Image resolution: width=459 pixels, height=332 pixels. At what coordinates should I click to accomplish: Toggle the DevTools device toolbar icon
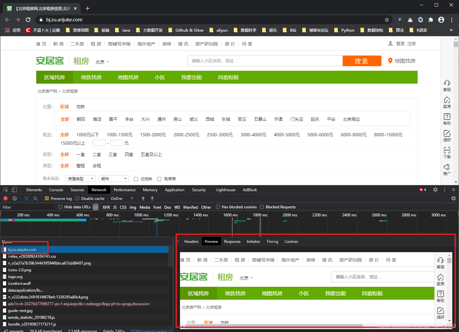coord(14,190)
